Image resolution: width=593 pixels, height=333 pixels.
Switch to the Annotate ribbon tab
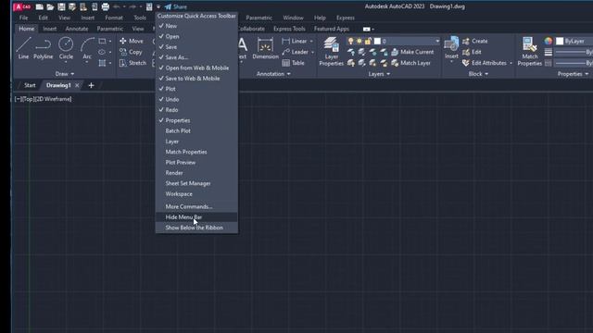click(76, 29)
